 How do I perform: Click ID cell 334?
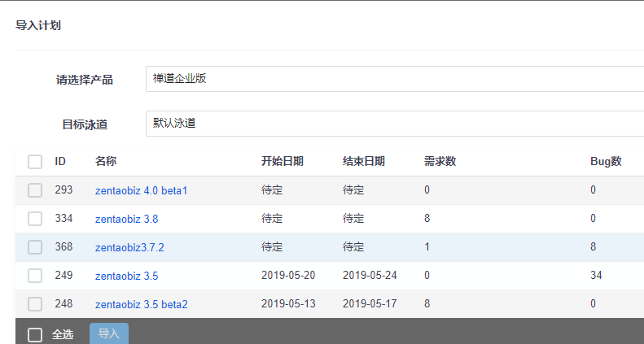click(x=64, y=218)
